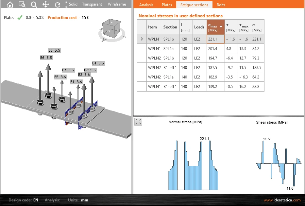Open the www.ideastatica.com link
Screen dimensions: 305x206
coord(282,200)
